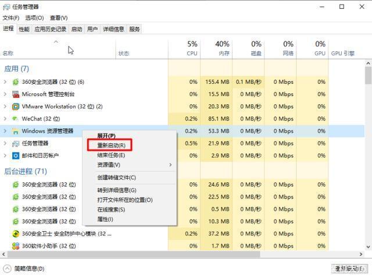Click the vertical scrollbar up arrow
372x279 pixels.
pos(368,63)
